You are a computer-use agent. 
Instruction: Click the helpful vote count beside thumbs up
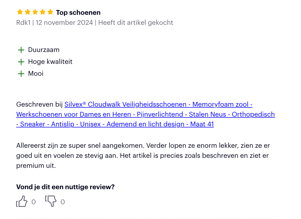tap(34, 202)
